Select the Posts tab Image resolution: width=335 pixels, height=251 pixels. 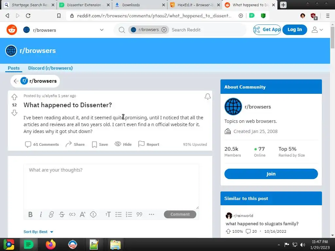coord(14,68)
